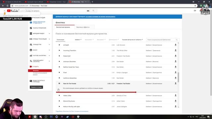Click the dashboard icon beside Панель управления
This screenshot has width=212, height=119.
[x=31, y=28]
